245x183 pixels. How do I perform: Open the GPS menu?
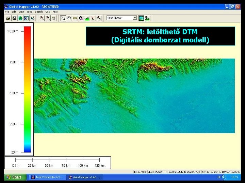[48, 12]
